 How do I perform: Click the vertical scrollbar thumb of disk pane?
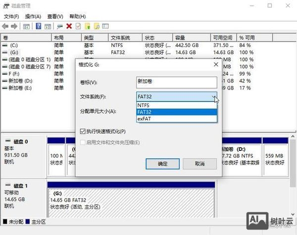click(293, 163)
